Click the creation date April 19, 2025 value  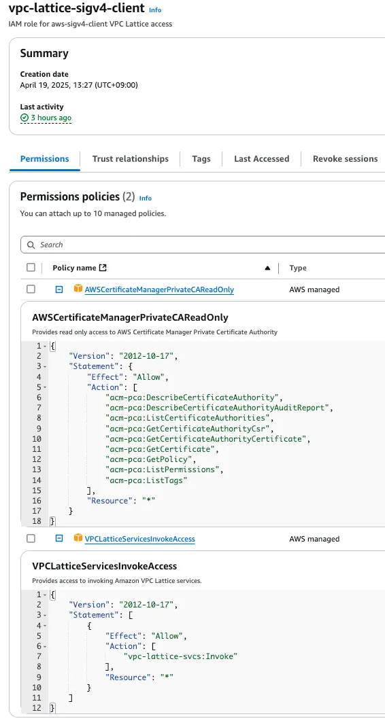[x=79, y=85]
